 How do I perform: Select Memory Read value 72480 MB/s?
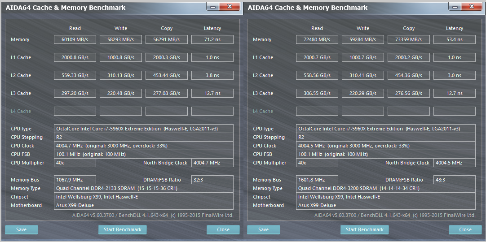[x=317, y=39]
